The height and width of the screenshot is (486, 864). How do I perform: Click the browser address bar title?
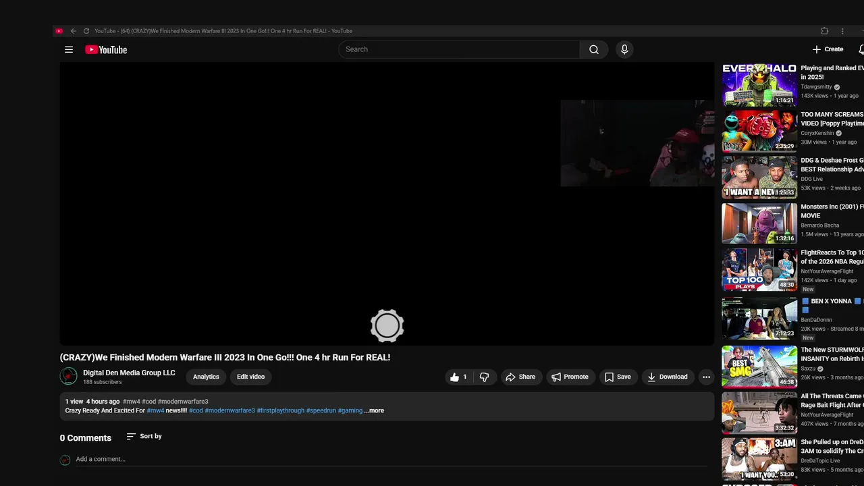click(x=223, y=31)
